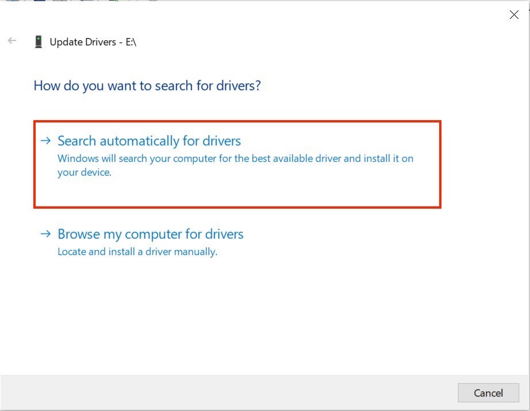Click the driver device icon in the header
Image resolution: width=530 pixels, height=411 pixels.
(39, 41)
